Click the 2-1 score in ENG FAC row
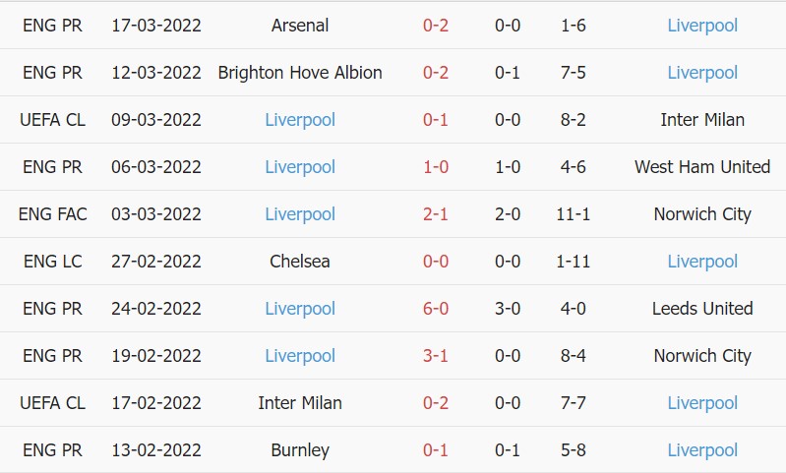Image resolution: width=786 pixels, height=473 pixels. coord(436,214)
